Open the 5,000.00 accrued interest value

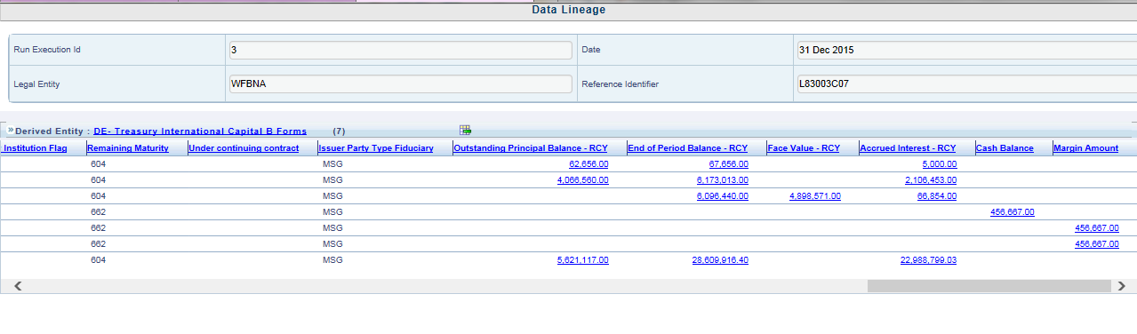(x=939, y=164)
